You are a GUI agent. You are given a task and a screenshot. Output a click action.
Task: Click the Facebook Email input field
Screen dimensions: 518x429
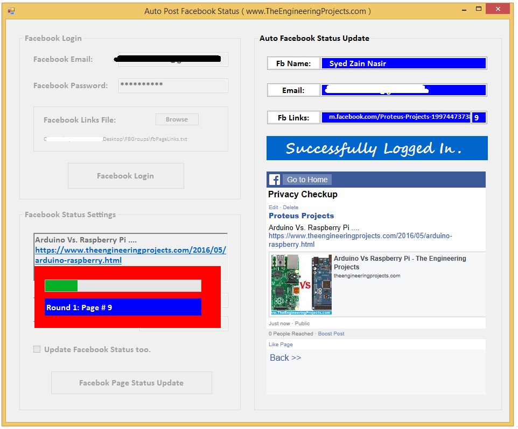click(173, 59)
